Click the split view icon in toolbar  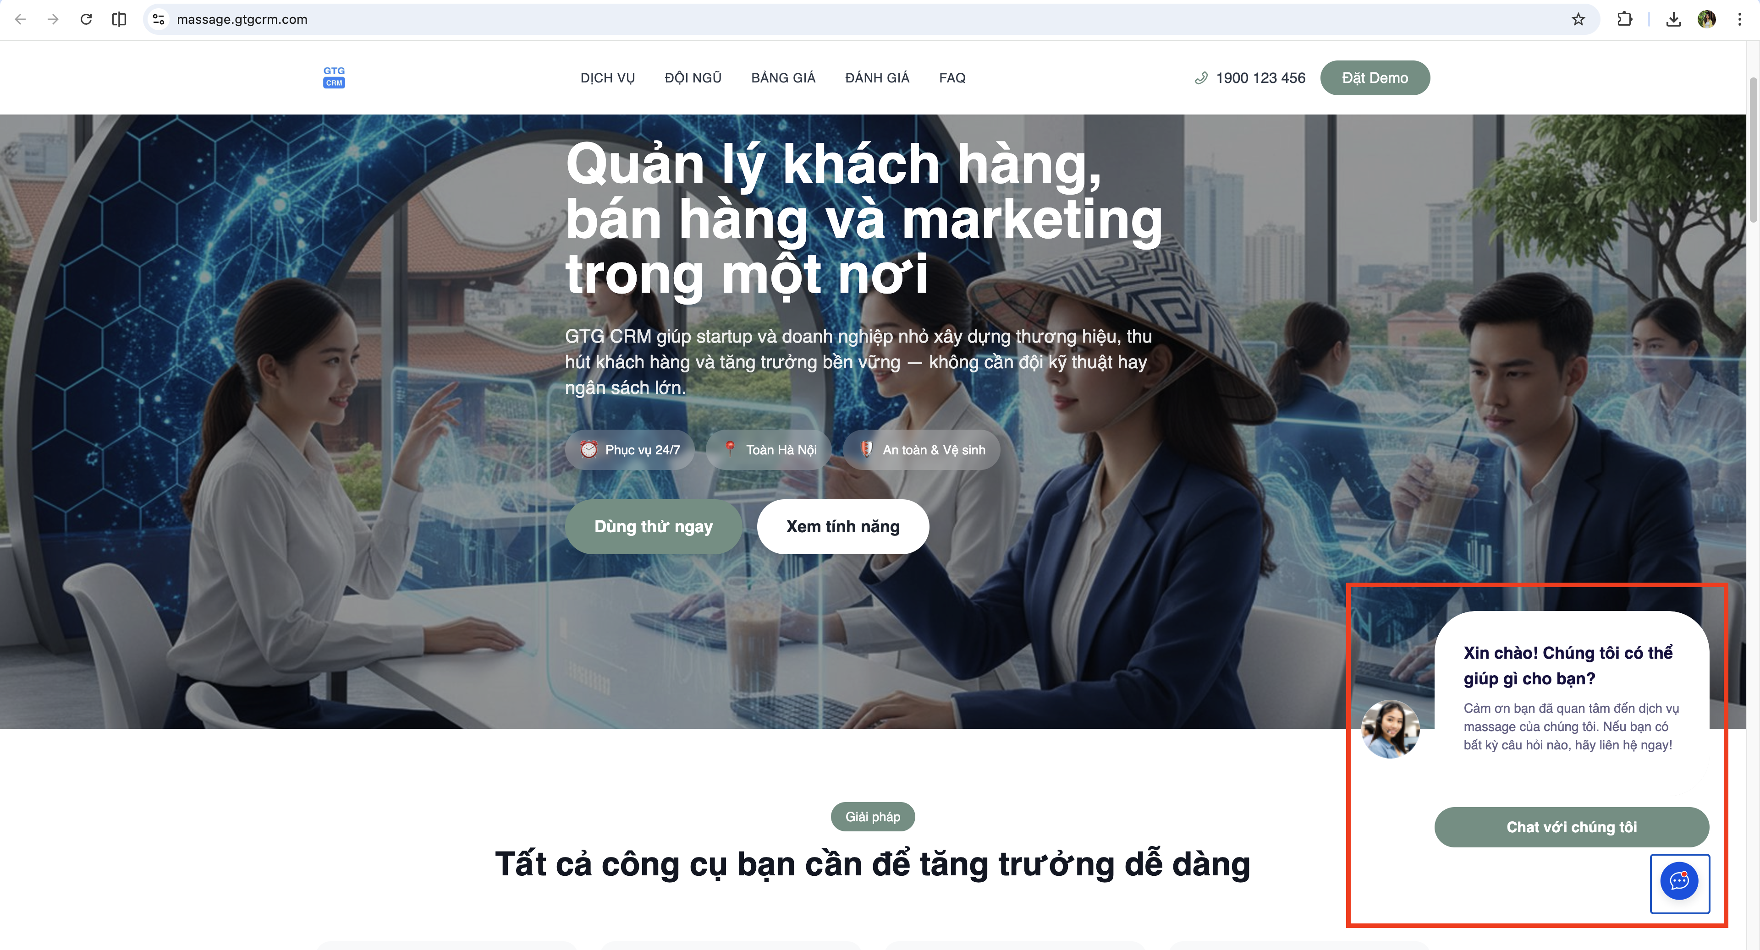pos(119,19)
